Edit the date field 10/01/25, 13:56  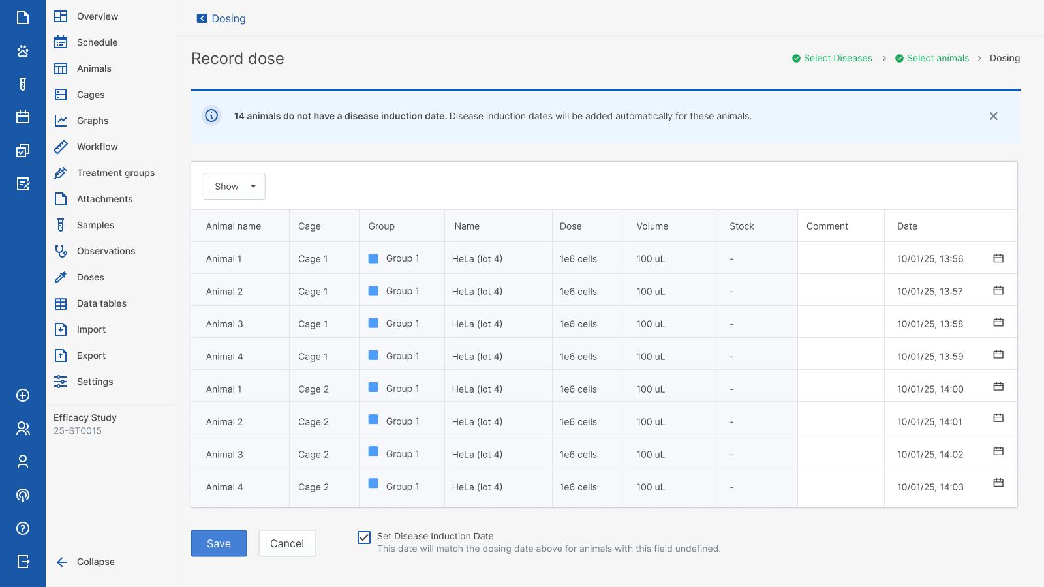930,259
